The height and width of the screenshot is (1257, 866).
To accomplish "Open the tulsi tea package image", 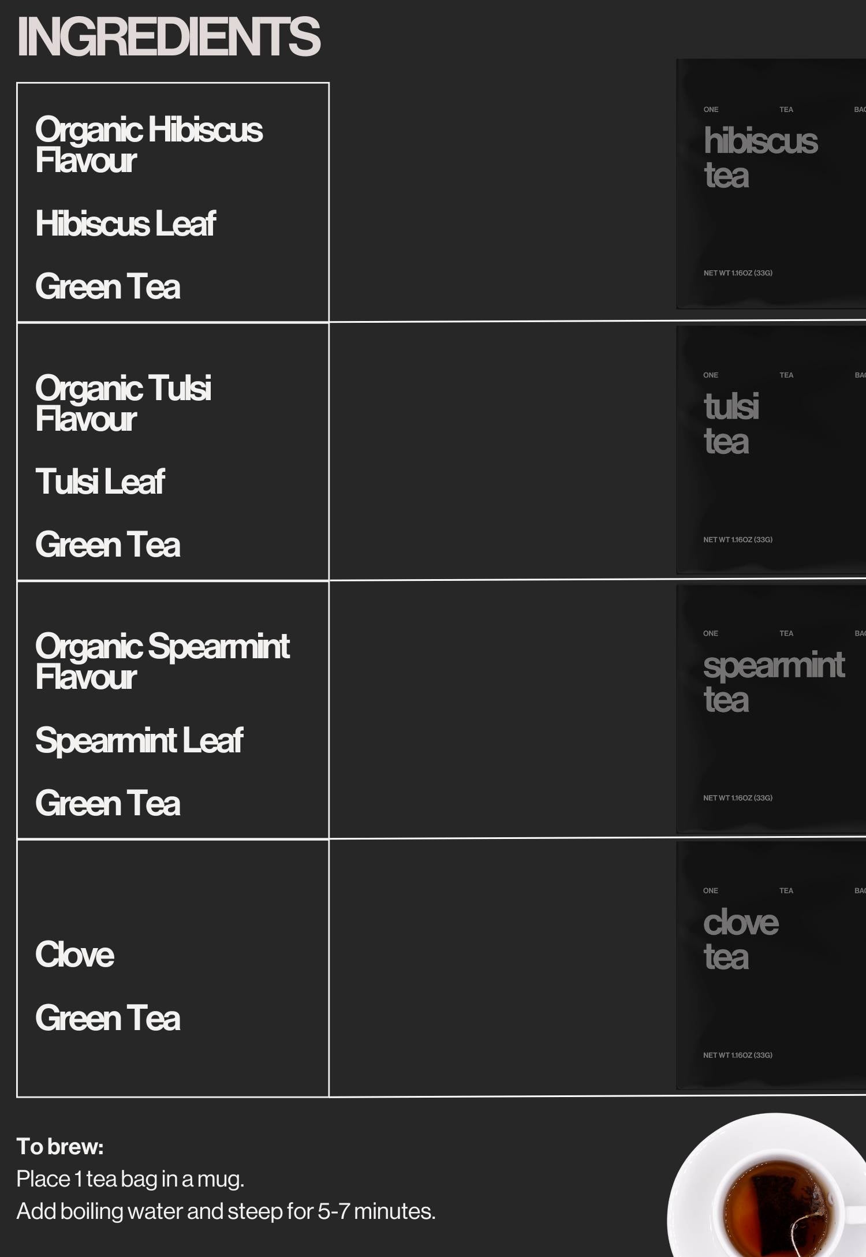I will [771, 449].
